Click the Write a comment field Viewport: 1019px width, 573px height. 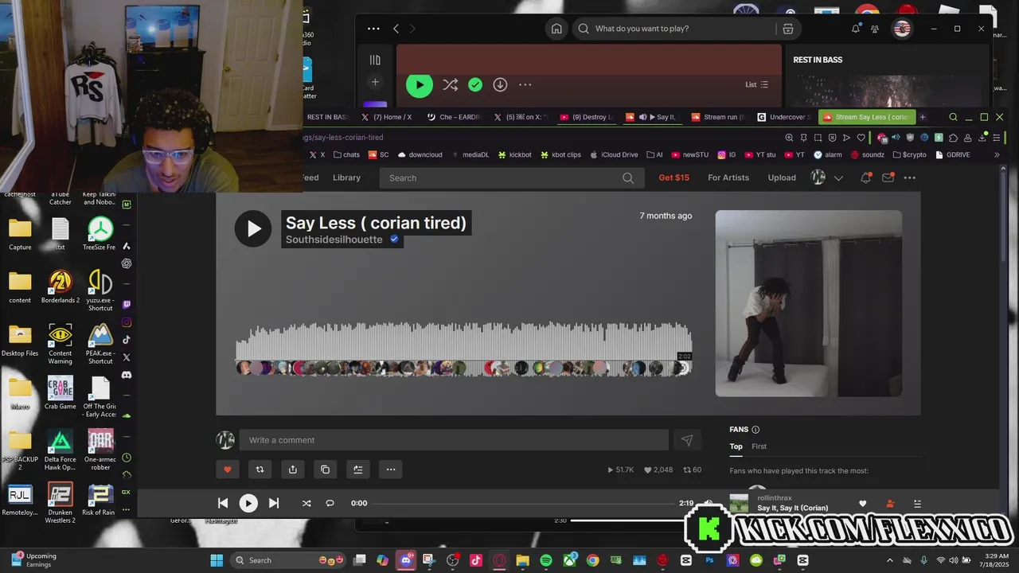[454, 440]
